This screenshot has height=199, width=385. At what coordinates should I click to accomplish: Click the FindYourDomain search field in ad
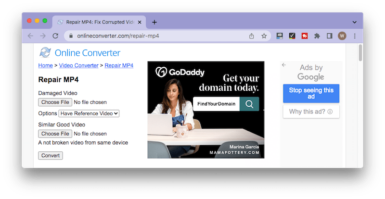click(x=216, y=104)
